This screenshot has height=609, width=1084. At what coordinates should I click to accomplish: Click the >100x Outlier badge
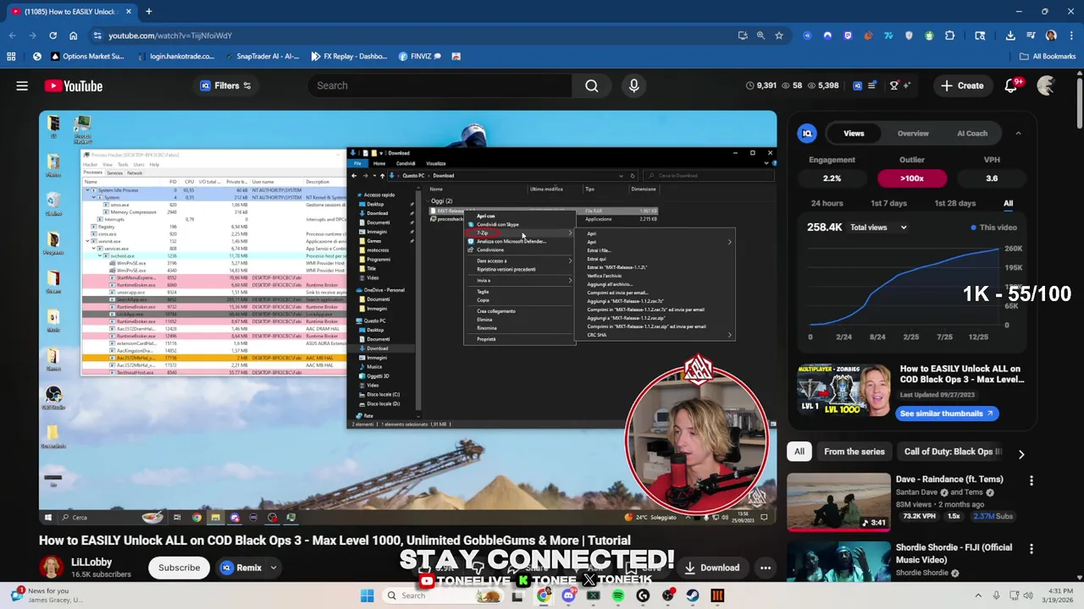[912, 178]
